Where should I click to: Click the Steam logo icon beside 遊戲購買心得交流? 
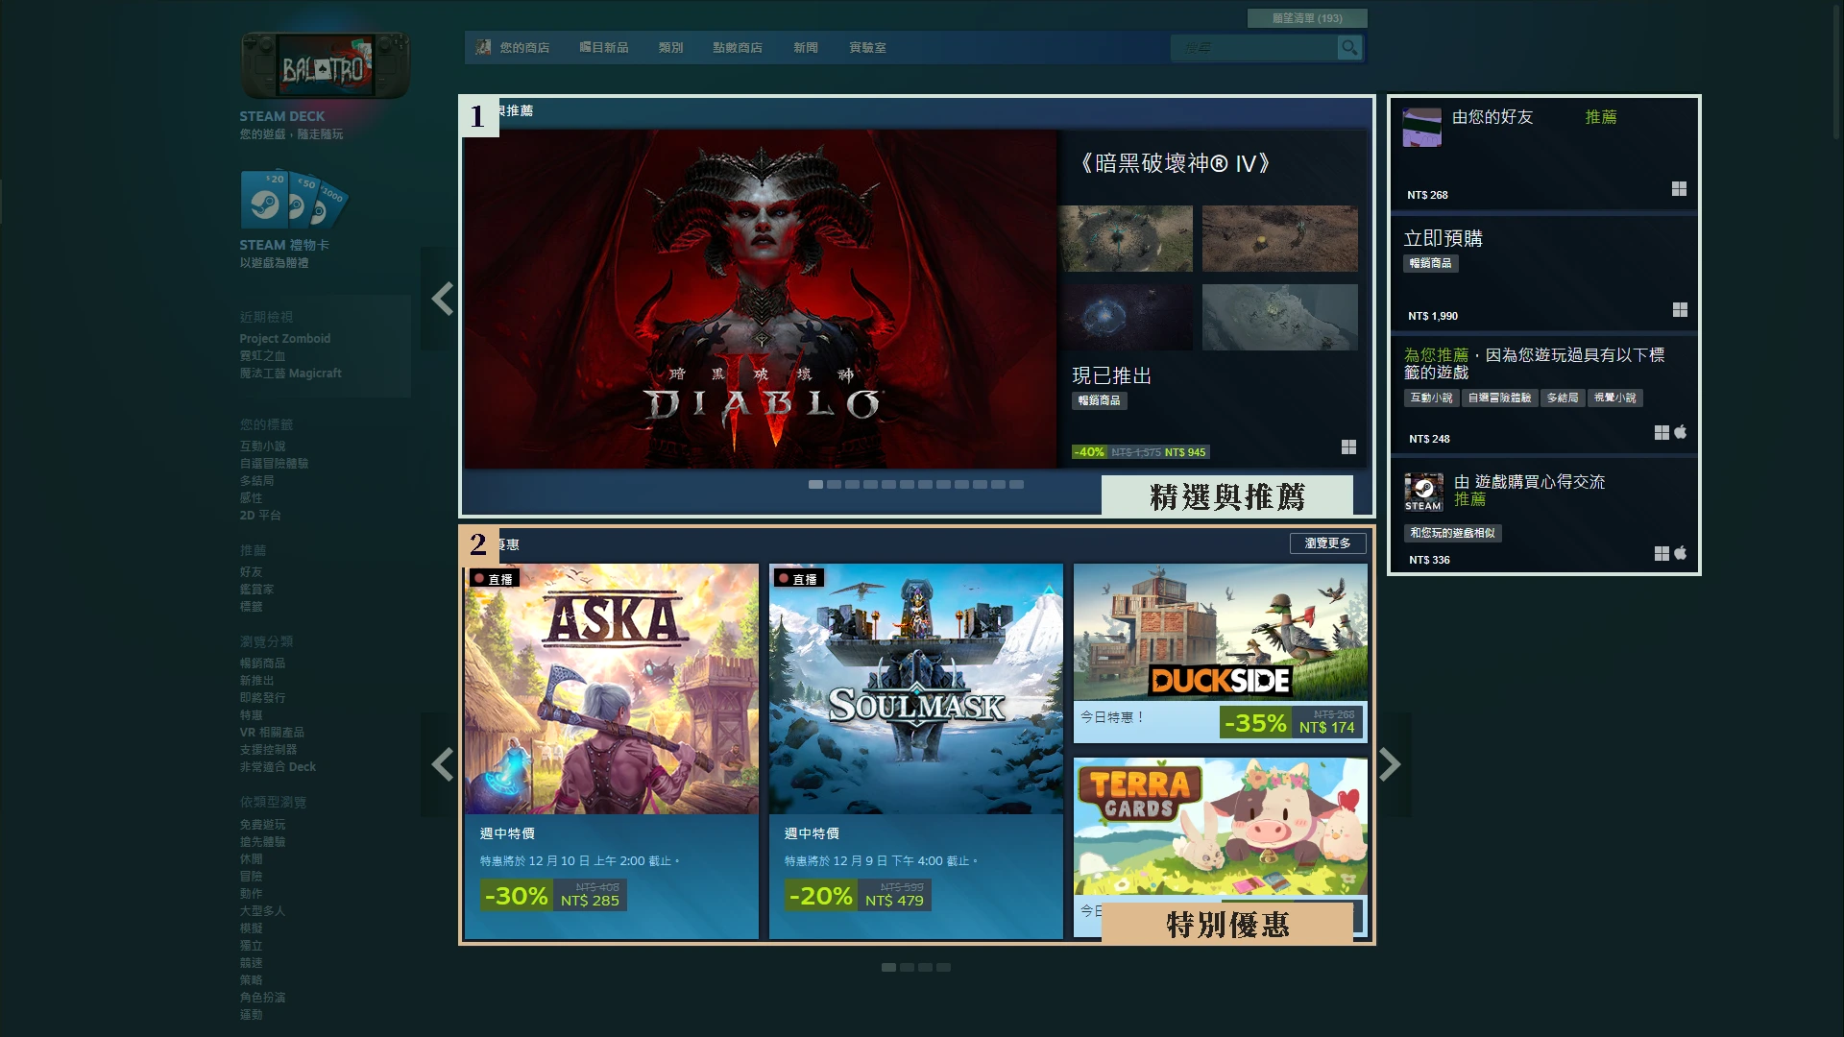pos(1423,491)
